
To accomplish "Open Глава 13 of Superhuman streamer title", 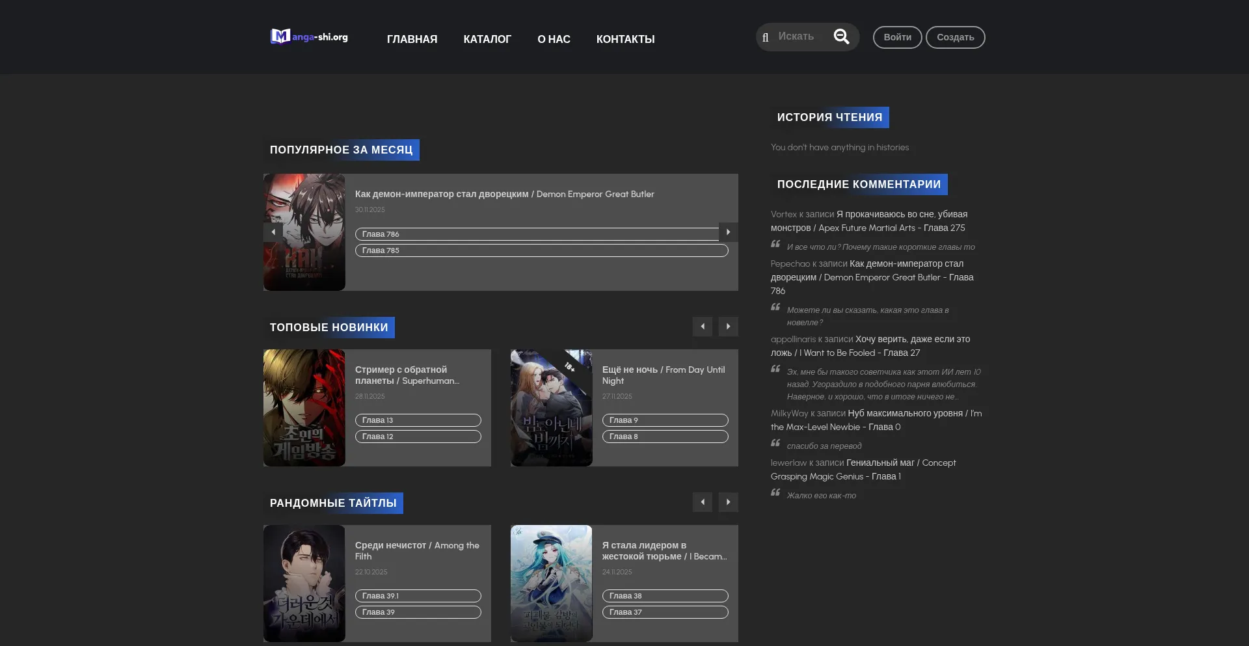I will point(418,420).
